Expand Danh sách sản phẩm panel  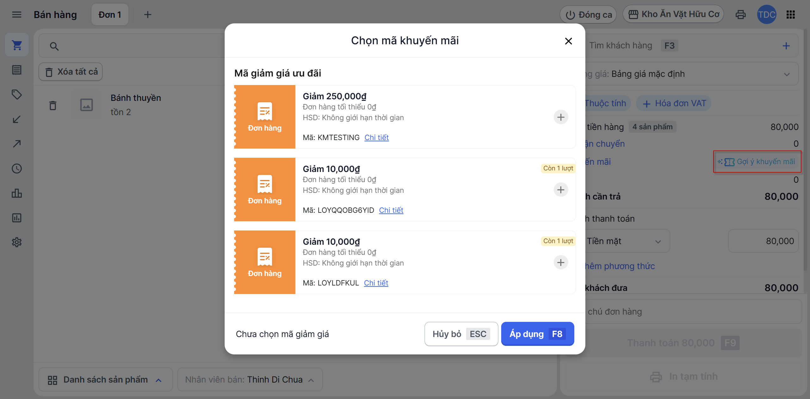[x=105, y=379]
